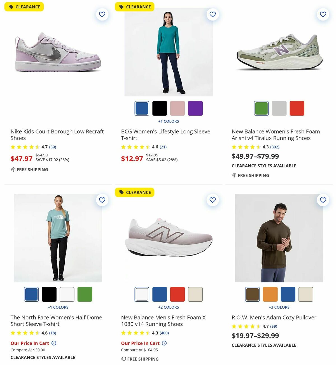Expand +1 COLORS for BCG Long Sleeve T-shirt
This screenshot has width=336, height=365.
tap(168, 121)
